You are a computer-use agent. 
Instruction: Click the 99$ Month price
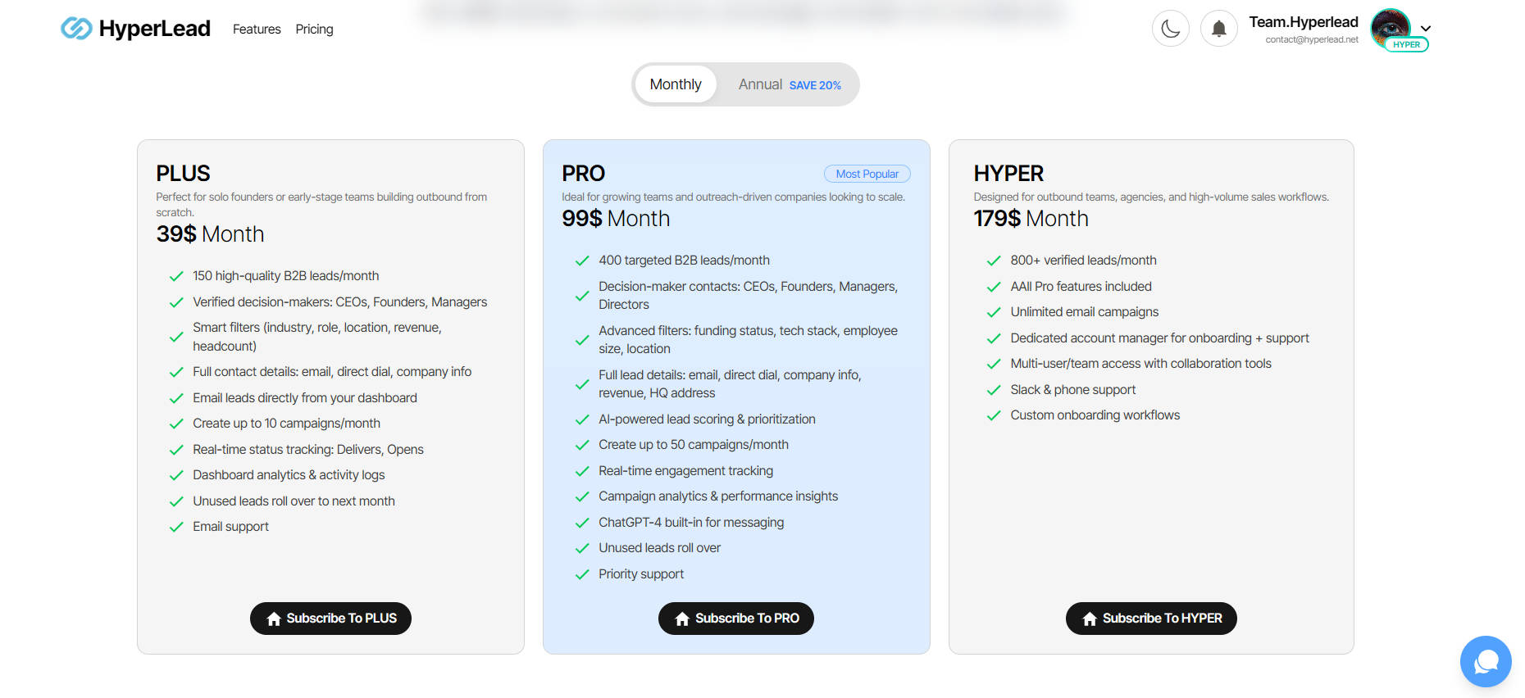click(x=616, y=219)
